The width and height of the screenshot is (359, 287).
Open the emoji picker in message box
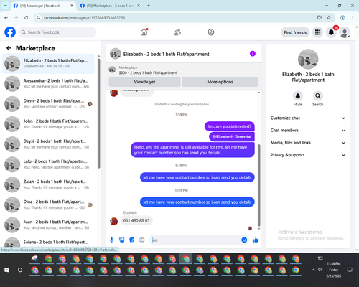(x=244, y=240)
